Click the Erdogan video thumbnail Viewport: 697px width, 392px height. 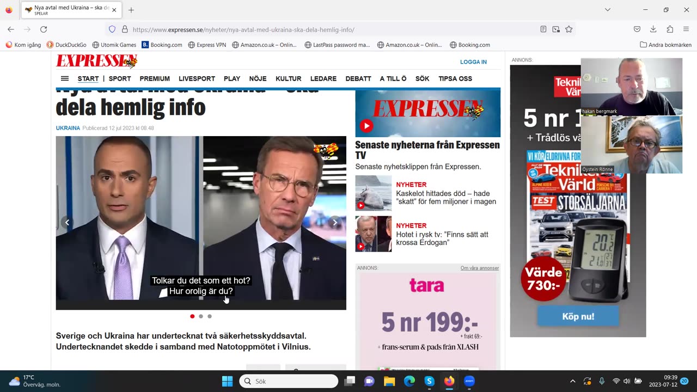click(x=373, y=234)
